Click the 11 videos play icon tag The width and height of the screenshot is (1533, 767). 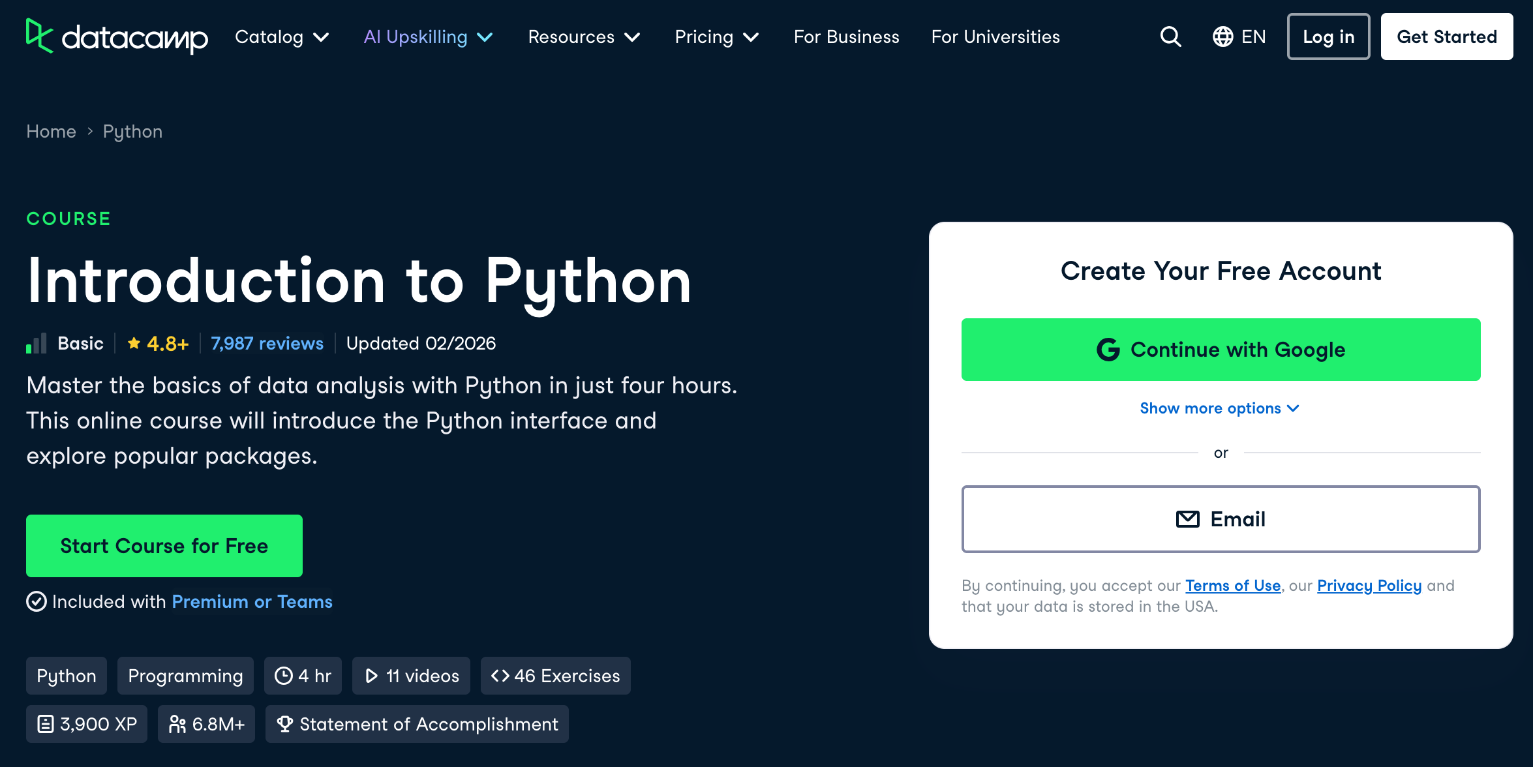pyautogui.click(x=411, y=676)
